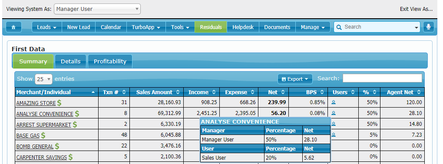Open the BOMB GENERAL merchant link
Image resolution: width=443 pixels, height=164 pixels.
35,147
